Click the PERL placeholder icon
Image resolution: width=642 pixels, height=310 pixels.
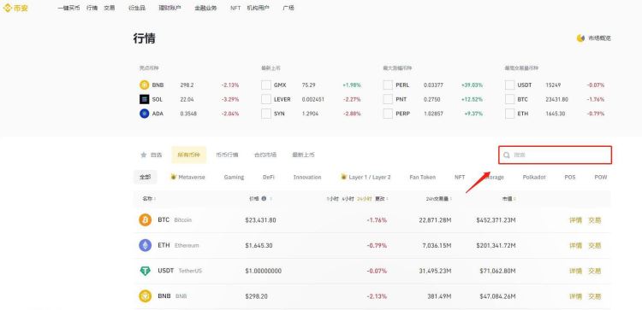pos(388,85)
